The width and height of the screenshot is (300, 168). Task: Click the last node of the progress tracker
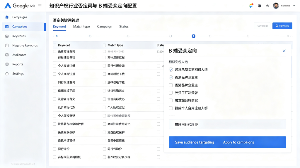click(x=288, y=36)
